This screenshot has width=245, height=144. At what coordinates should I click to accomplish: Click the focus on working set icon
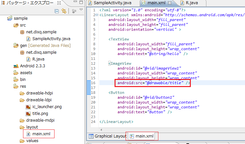74,11
